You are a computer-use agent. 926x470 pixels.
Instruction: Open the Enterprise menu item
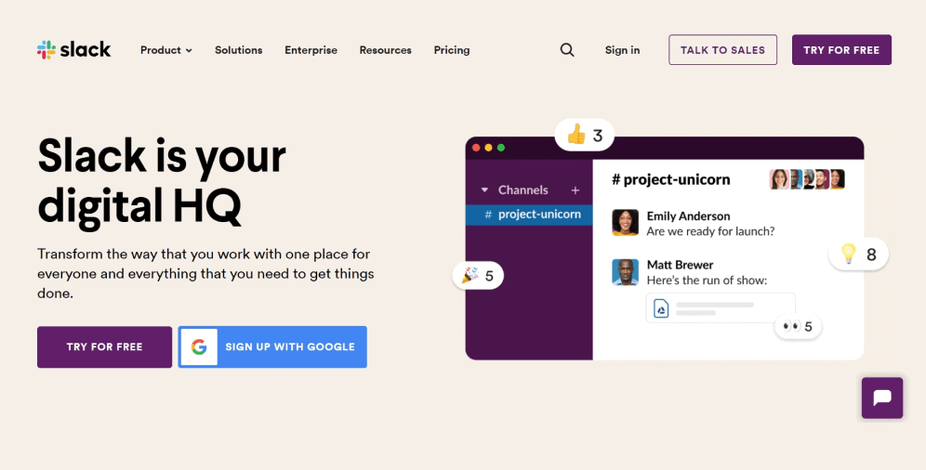pyautogui.click(x=311, y=50)
